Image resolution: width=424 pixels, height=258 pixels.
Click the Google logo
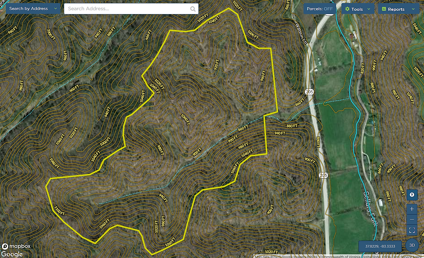pyautogui.click(x=12, y=254)
